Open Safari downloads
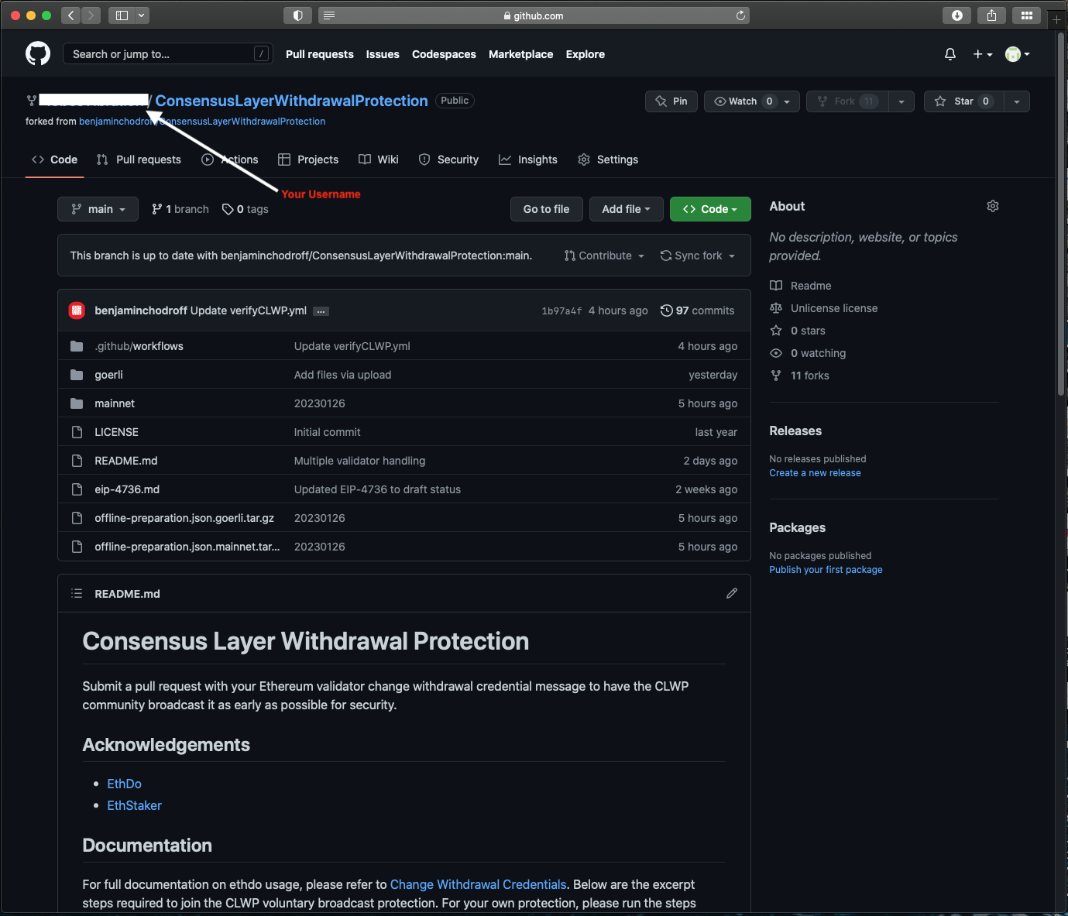The width and height of the screenshot is (1068, 916). [x=957, y=15]
